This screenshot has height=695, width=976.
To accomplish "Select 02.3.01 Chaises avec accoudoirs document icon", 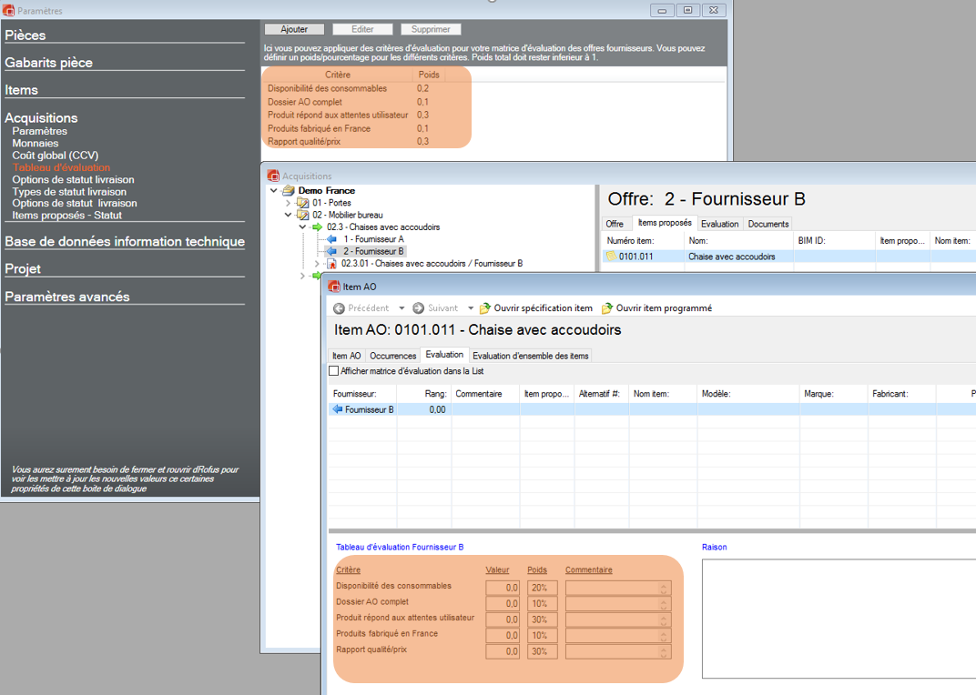I will coord(331,264).
